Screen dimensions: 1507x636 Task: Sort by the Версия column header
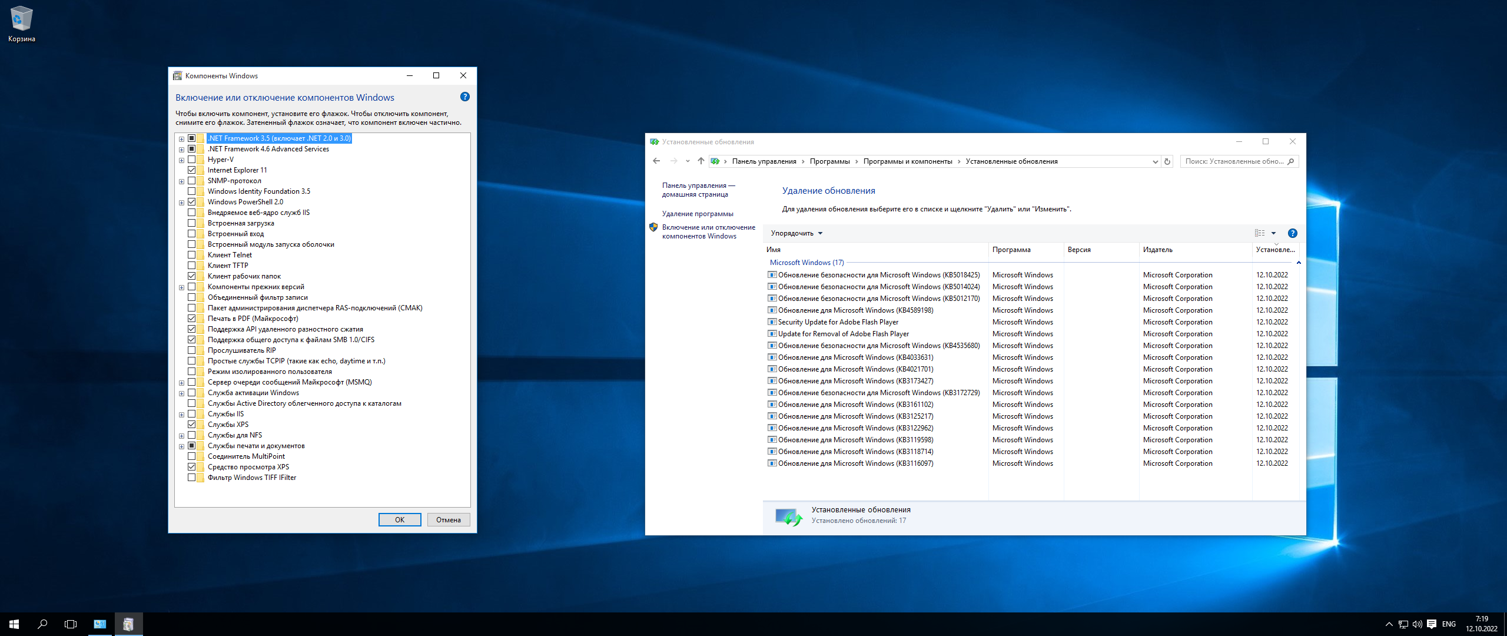pos(1101,250)
